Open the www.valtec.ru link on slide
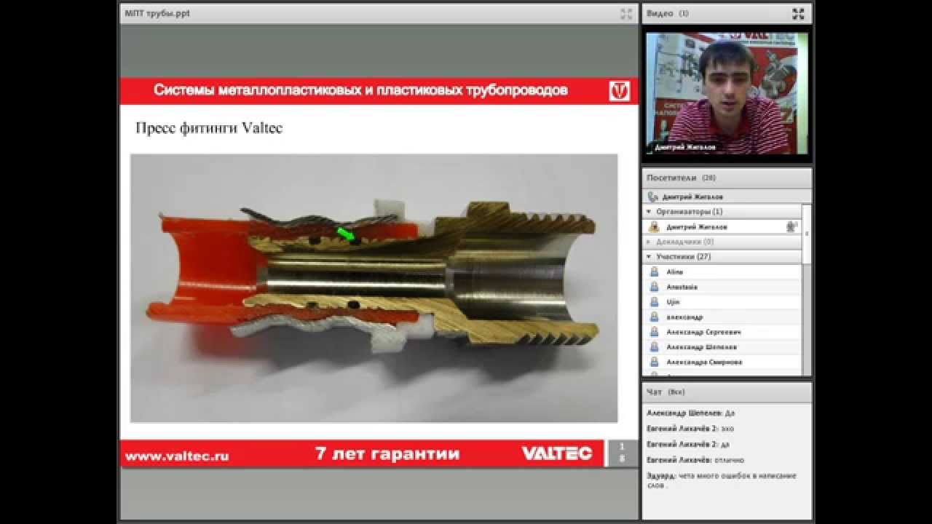This screenshot has width=932, height=524. tap(177, 456)
